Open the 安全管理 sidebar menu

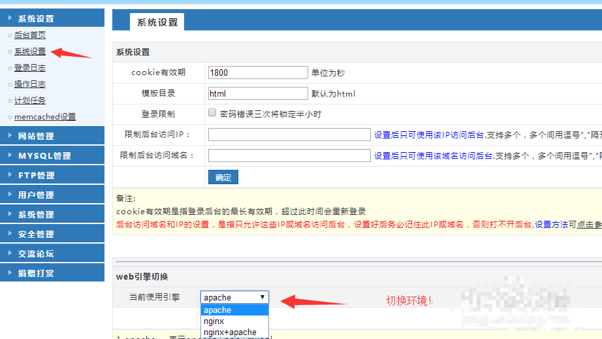click(x=37, y=234)
